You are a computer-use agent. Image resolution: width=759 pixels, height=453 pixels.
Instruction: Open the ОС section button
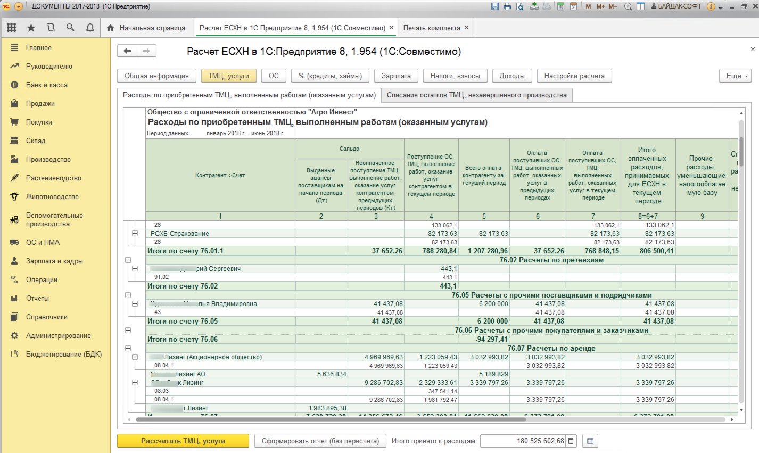(x=274, y=76)
